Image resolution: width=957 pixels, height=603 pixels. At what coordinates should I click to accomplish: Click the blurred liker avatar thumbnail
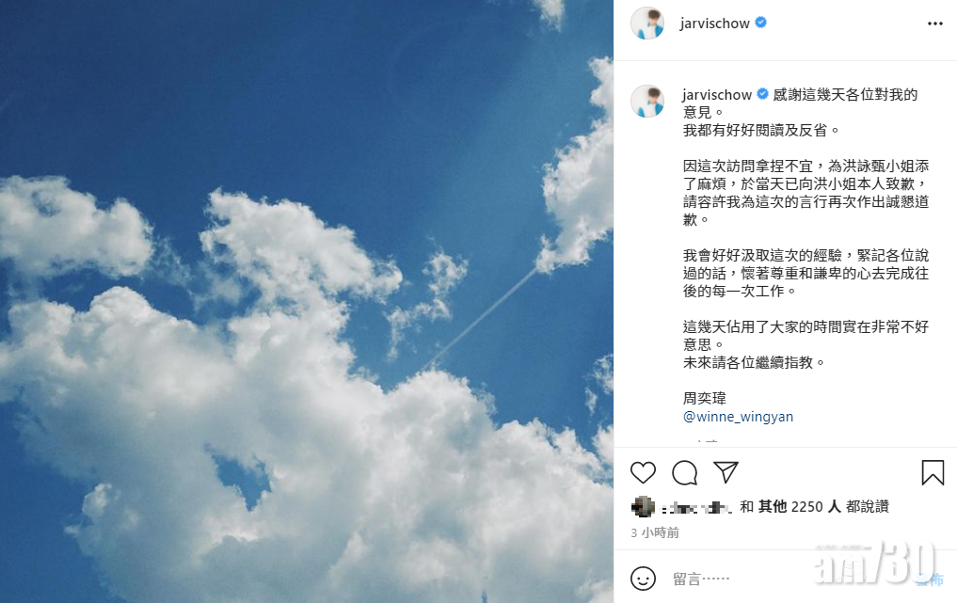(x=643, y=506)
